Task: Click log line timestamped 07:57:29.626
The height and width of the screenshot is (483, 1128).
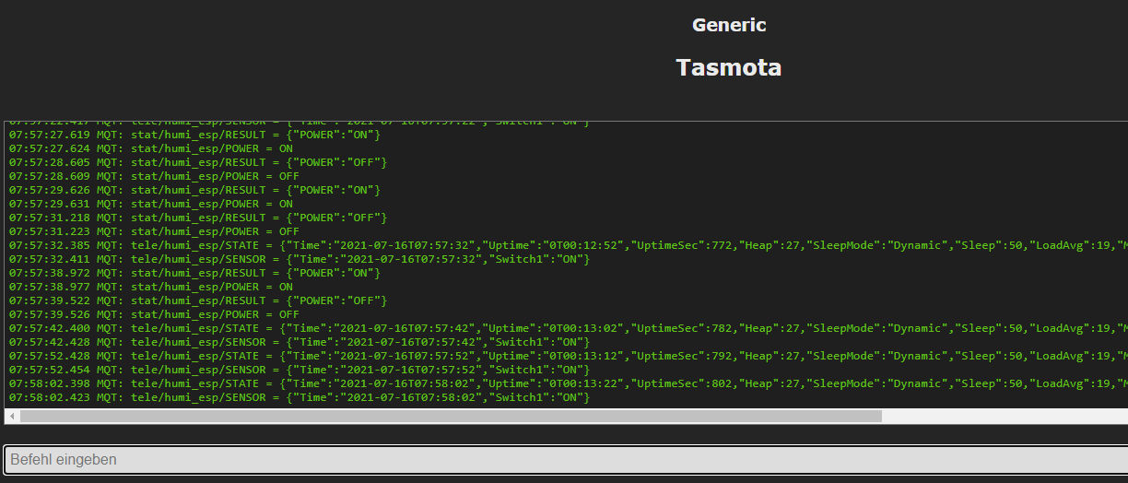Action: click(x=194, y=190)
